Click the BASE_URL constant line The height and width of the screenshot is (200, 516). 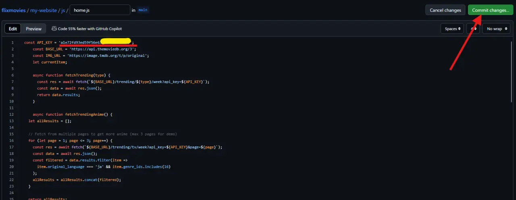click(84, 49)
